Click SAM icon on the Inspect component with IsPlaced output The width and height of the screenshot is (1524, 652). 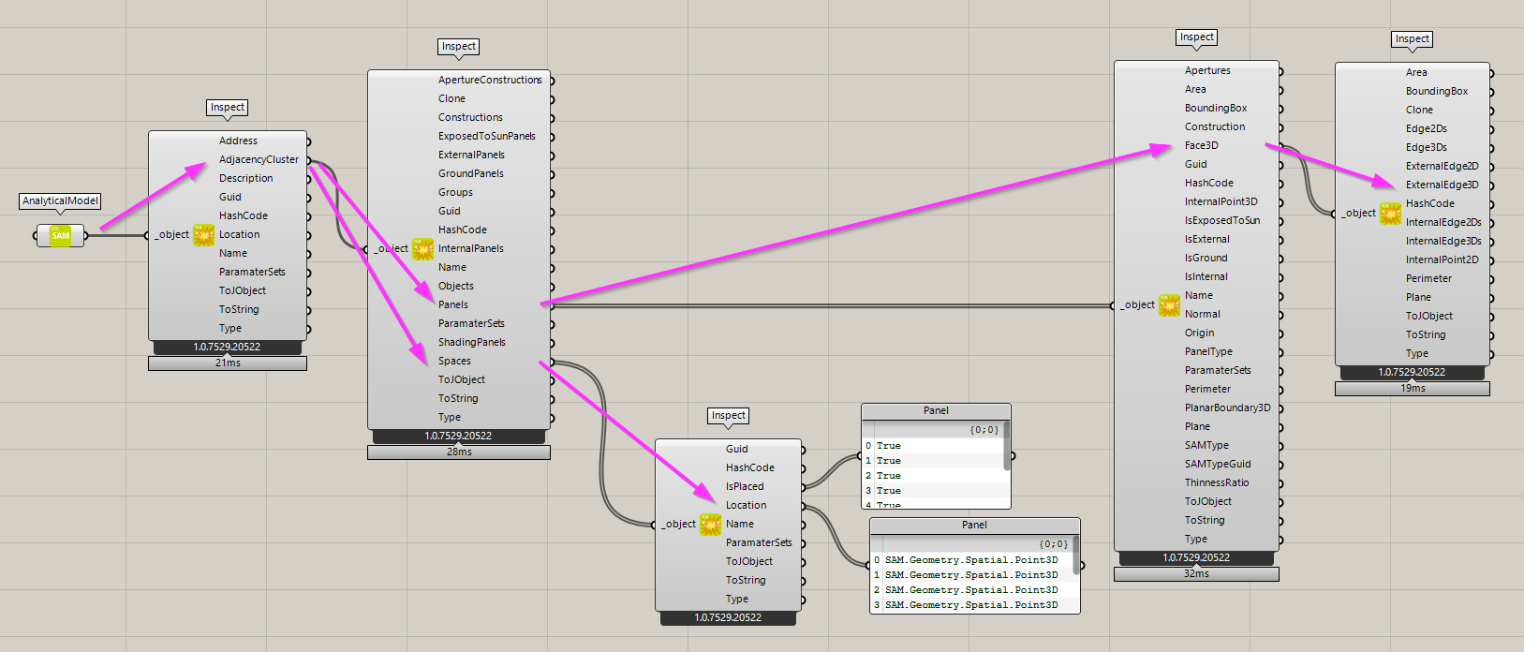710,525
